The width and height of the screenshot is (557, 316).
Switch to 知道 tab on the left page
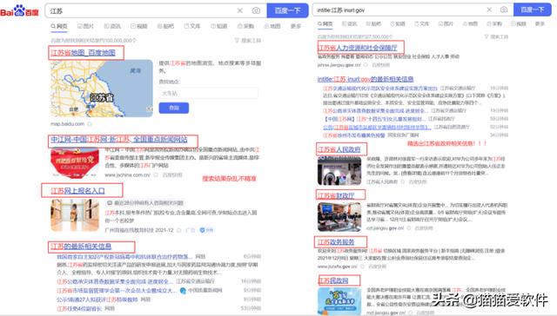pyautogui.click(x=218, y=26)
